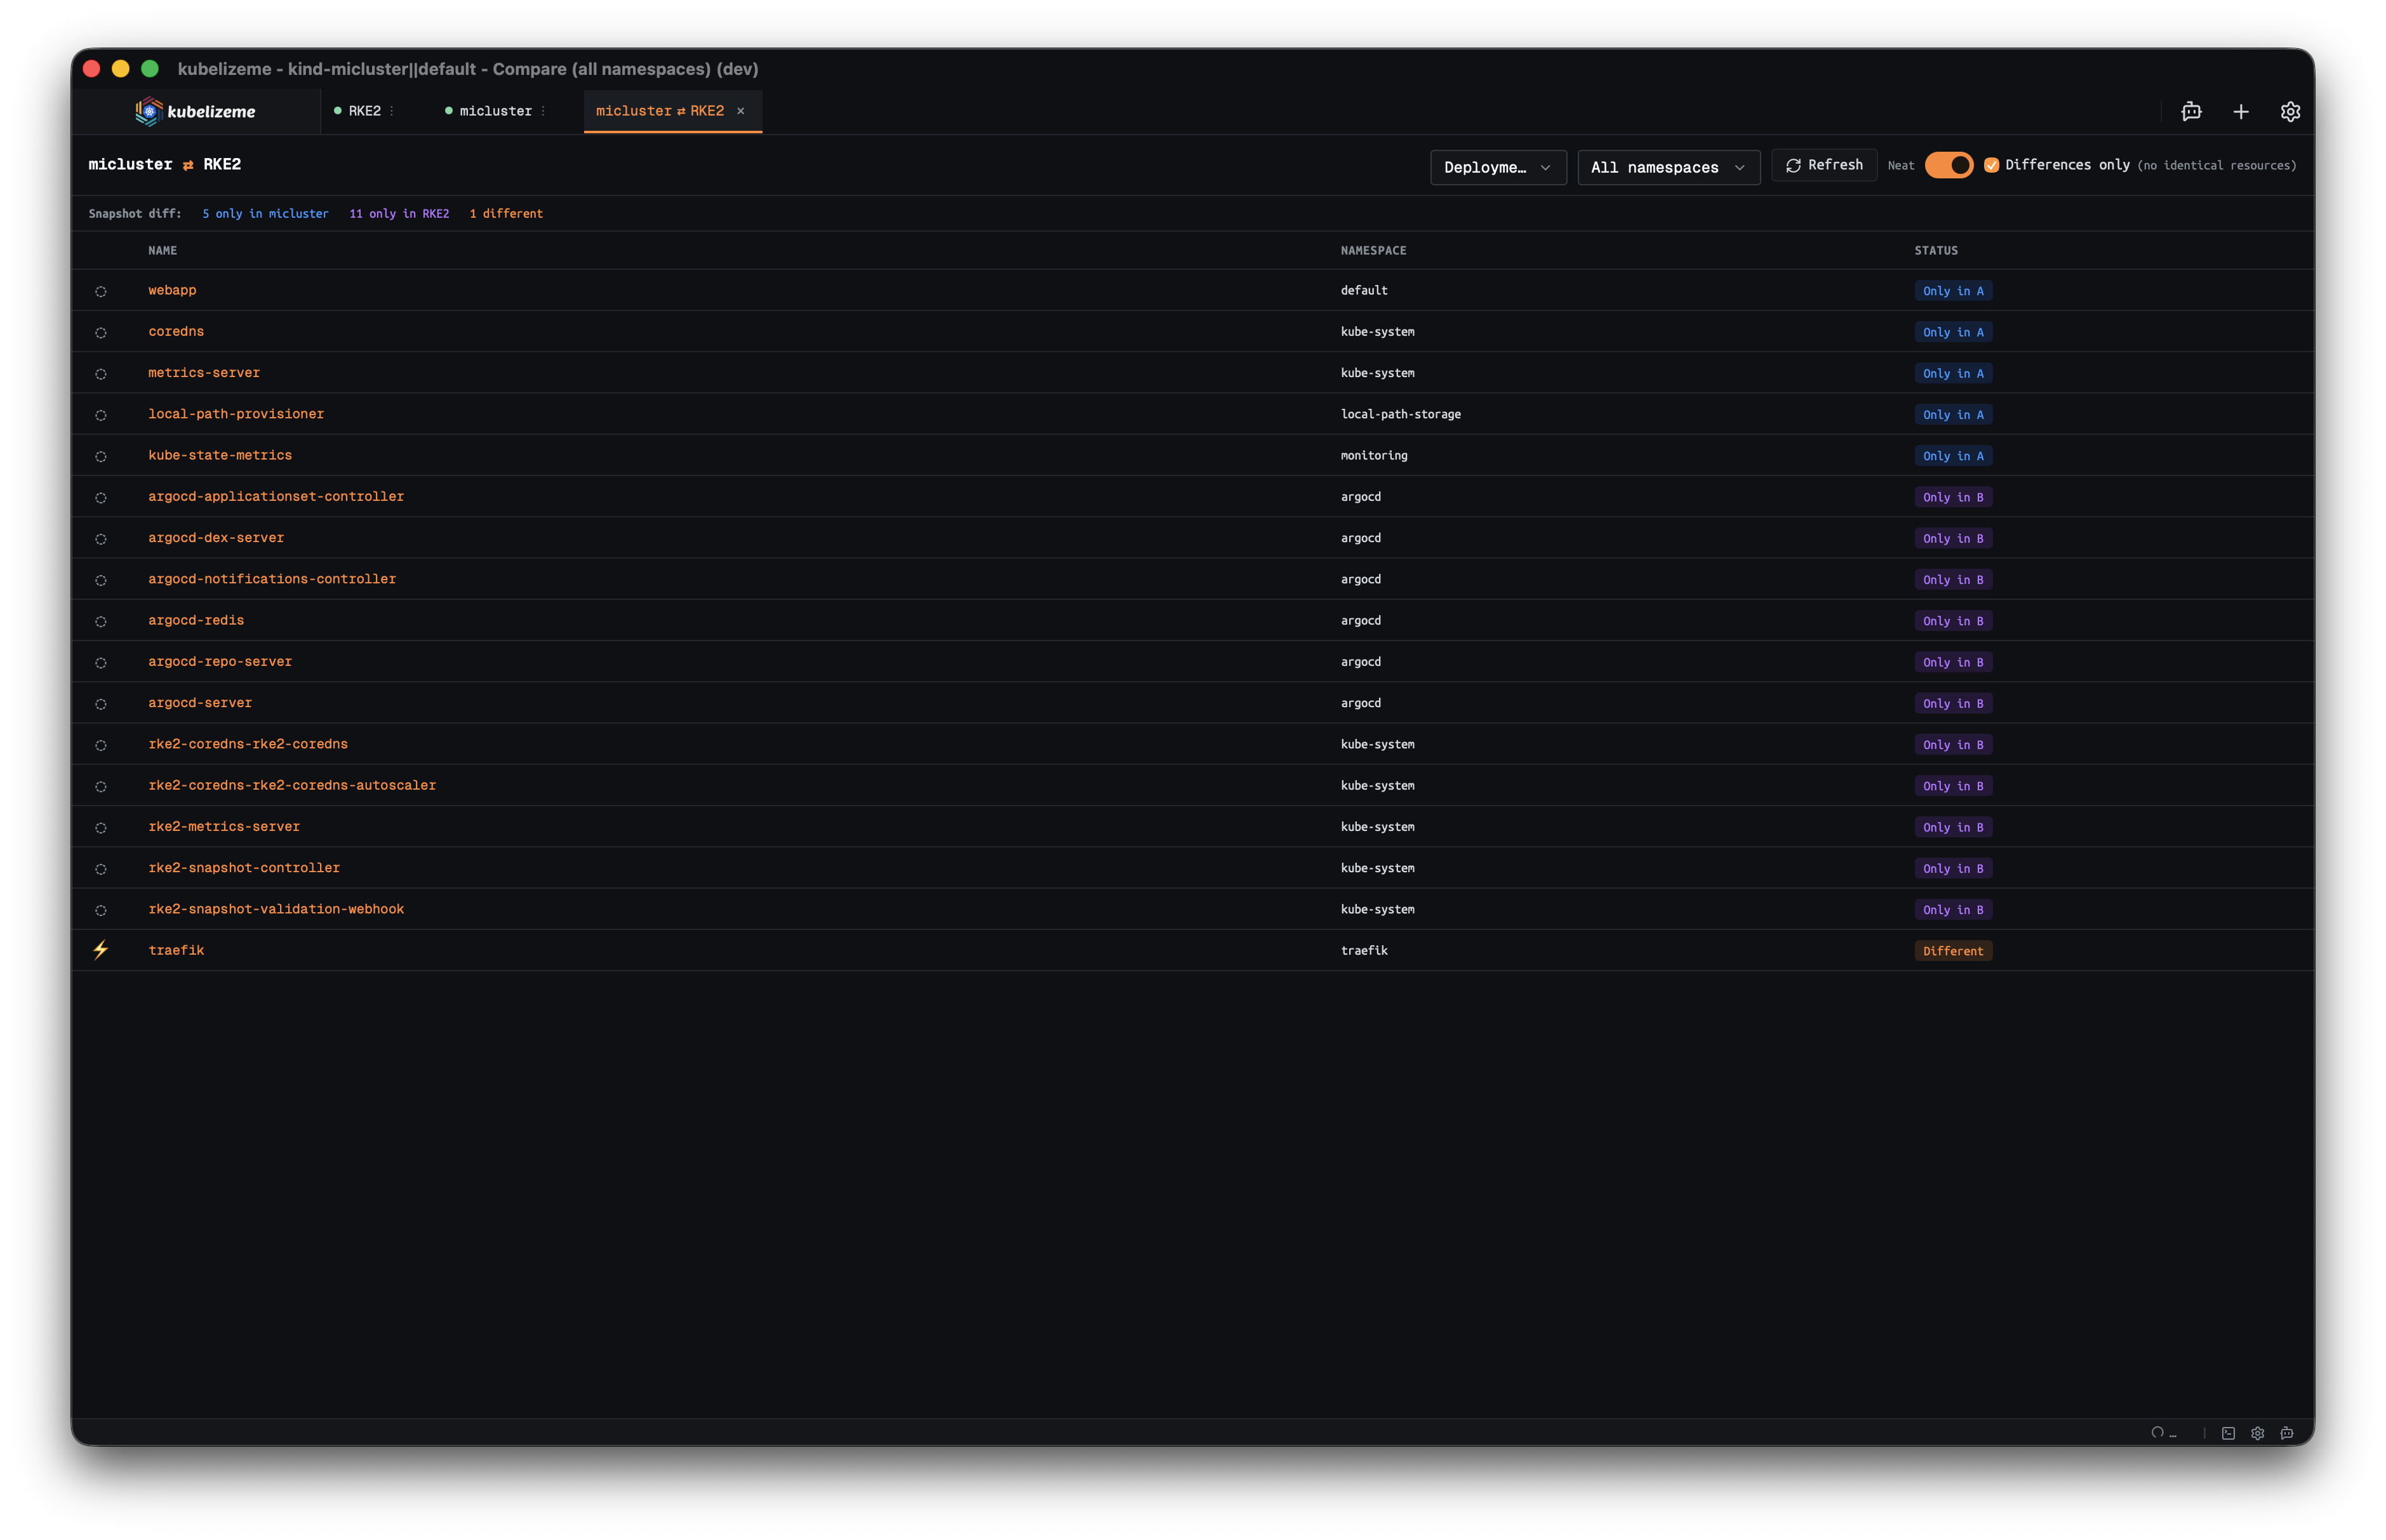Switch to the micluster tab

(495, 111)
